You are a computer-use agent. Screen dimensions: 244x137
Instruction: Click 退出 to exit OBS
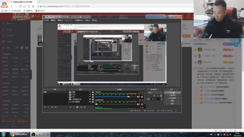pyautogui.click(x=172, y=104)
